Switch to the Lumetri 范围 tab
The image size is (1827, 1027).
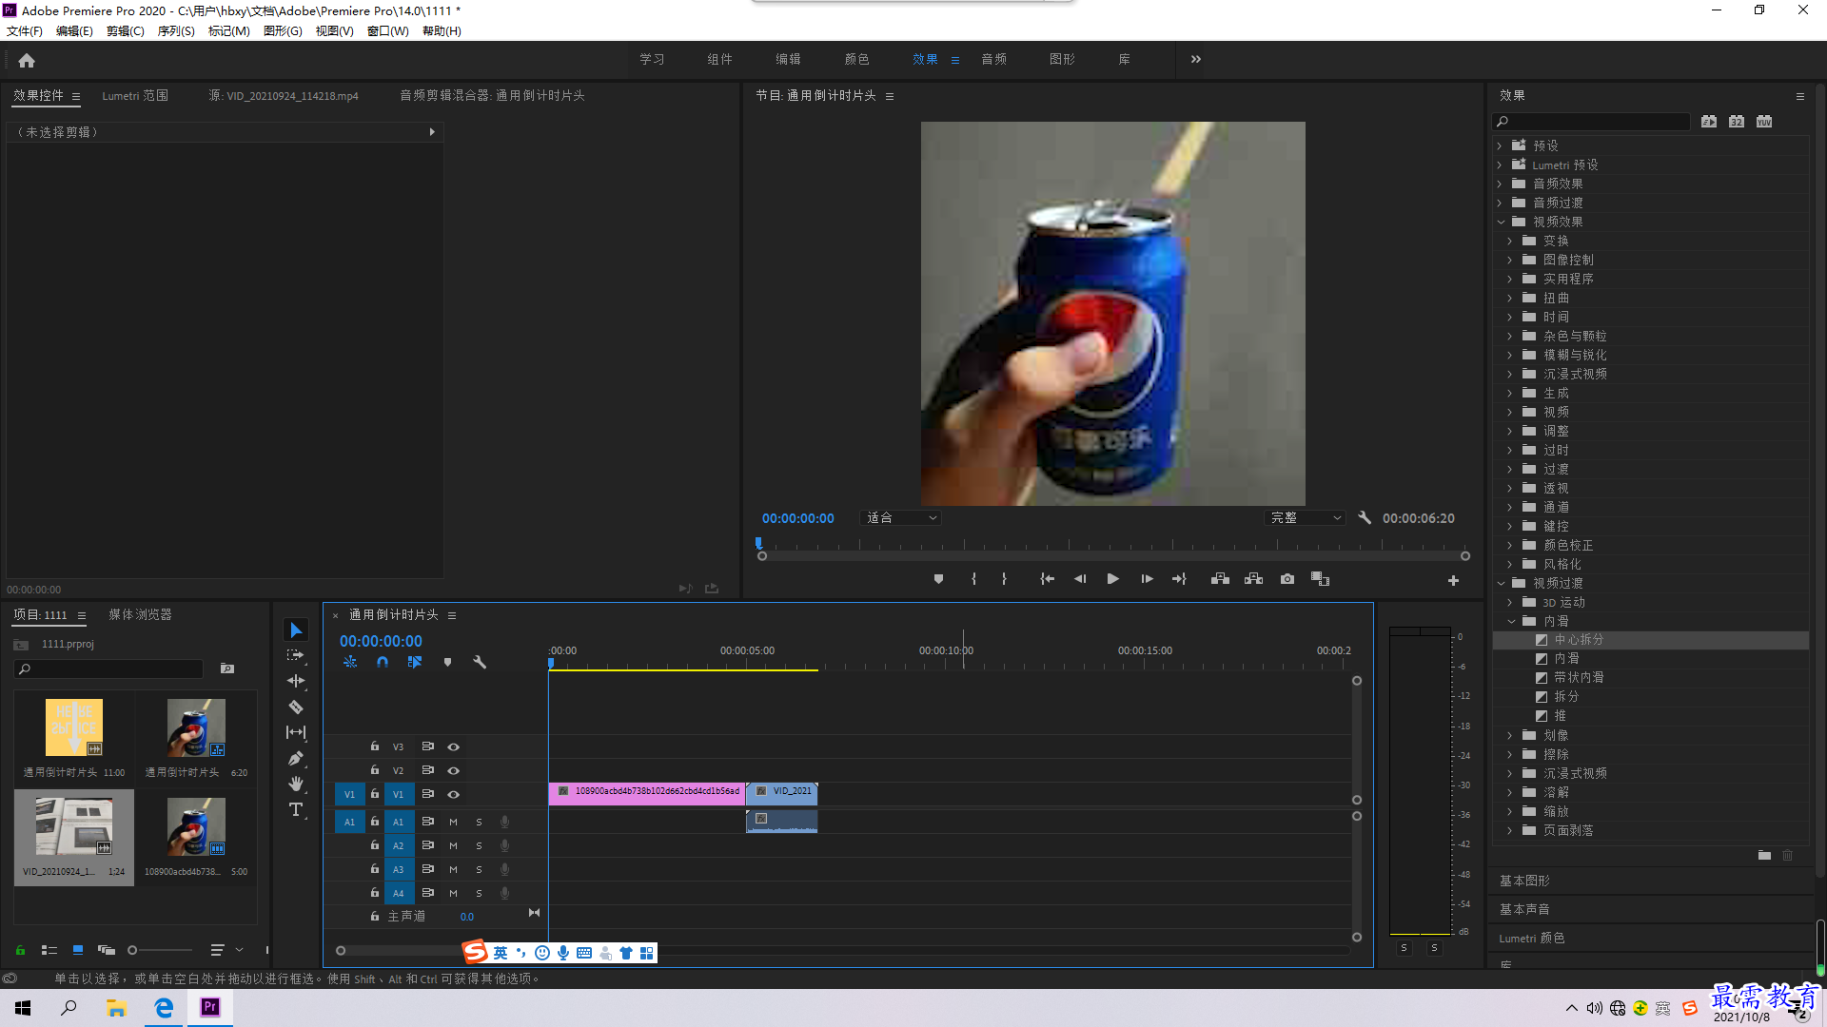pyautogui.click(x=135, y=96)
